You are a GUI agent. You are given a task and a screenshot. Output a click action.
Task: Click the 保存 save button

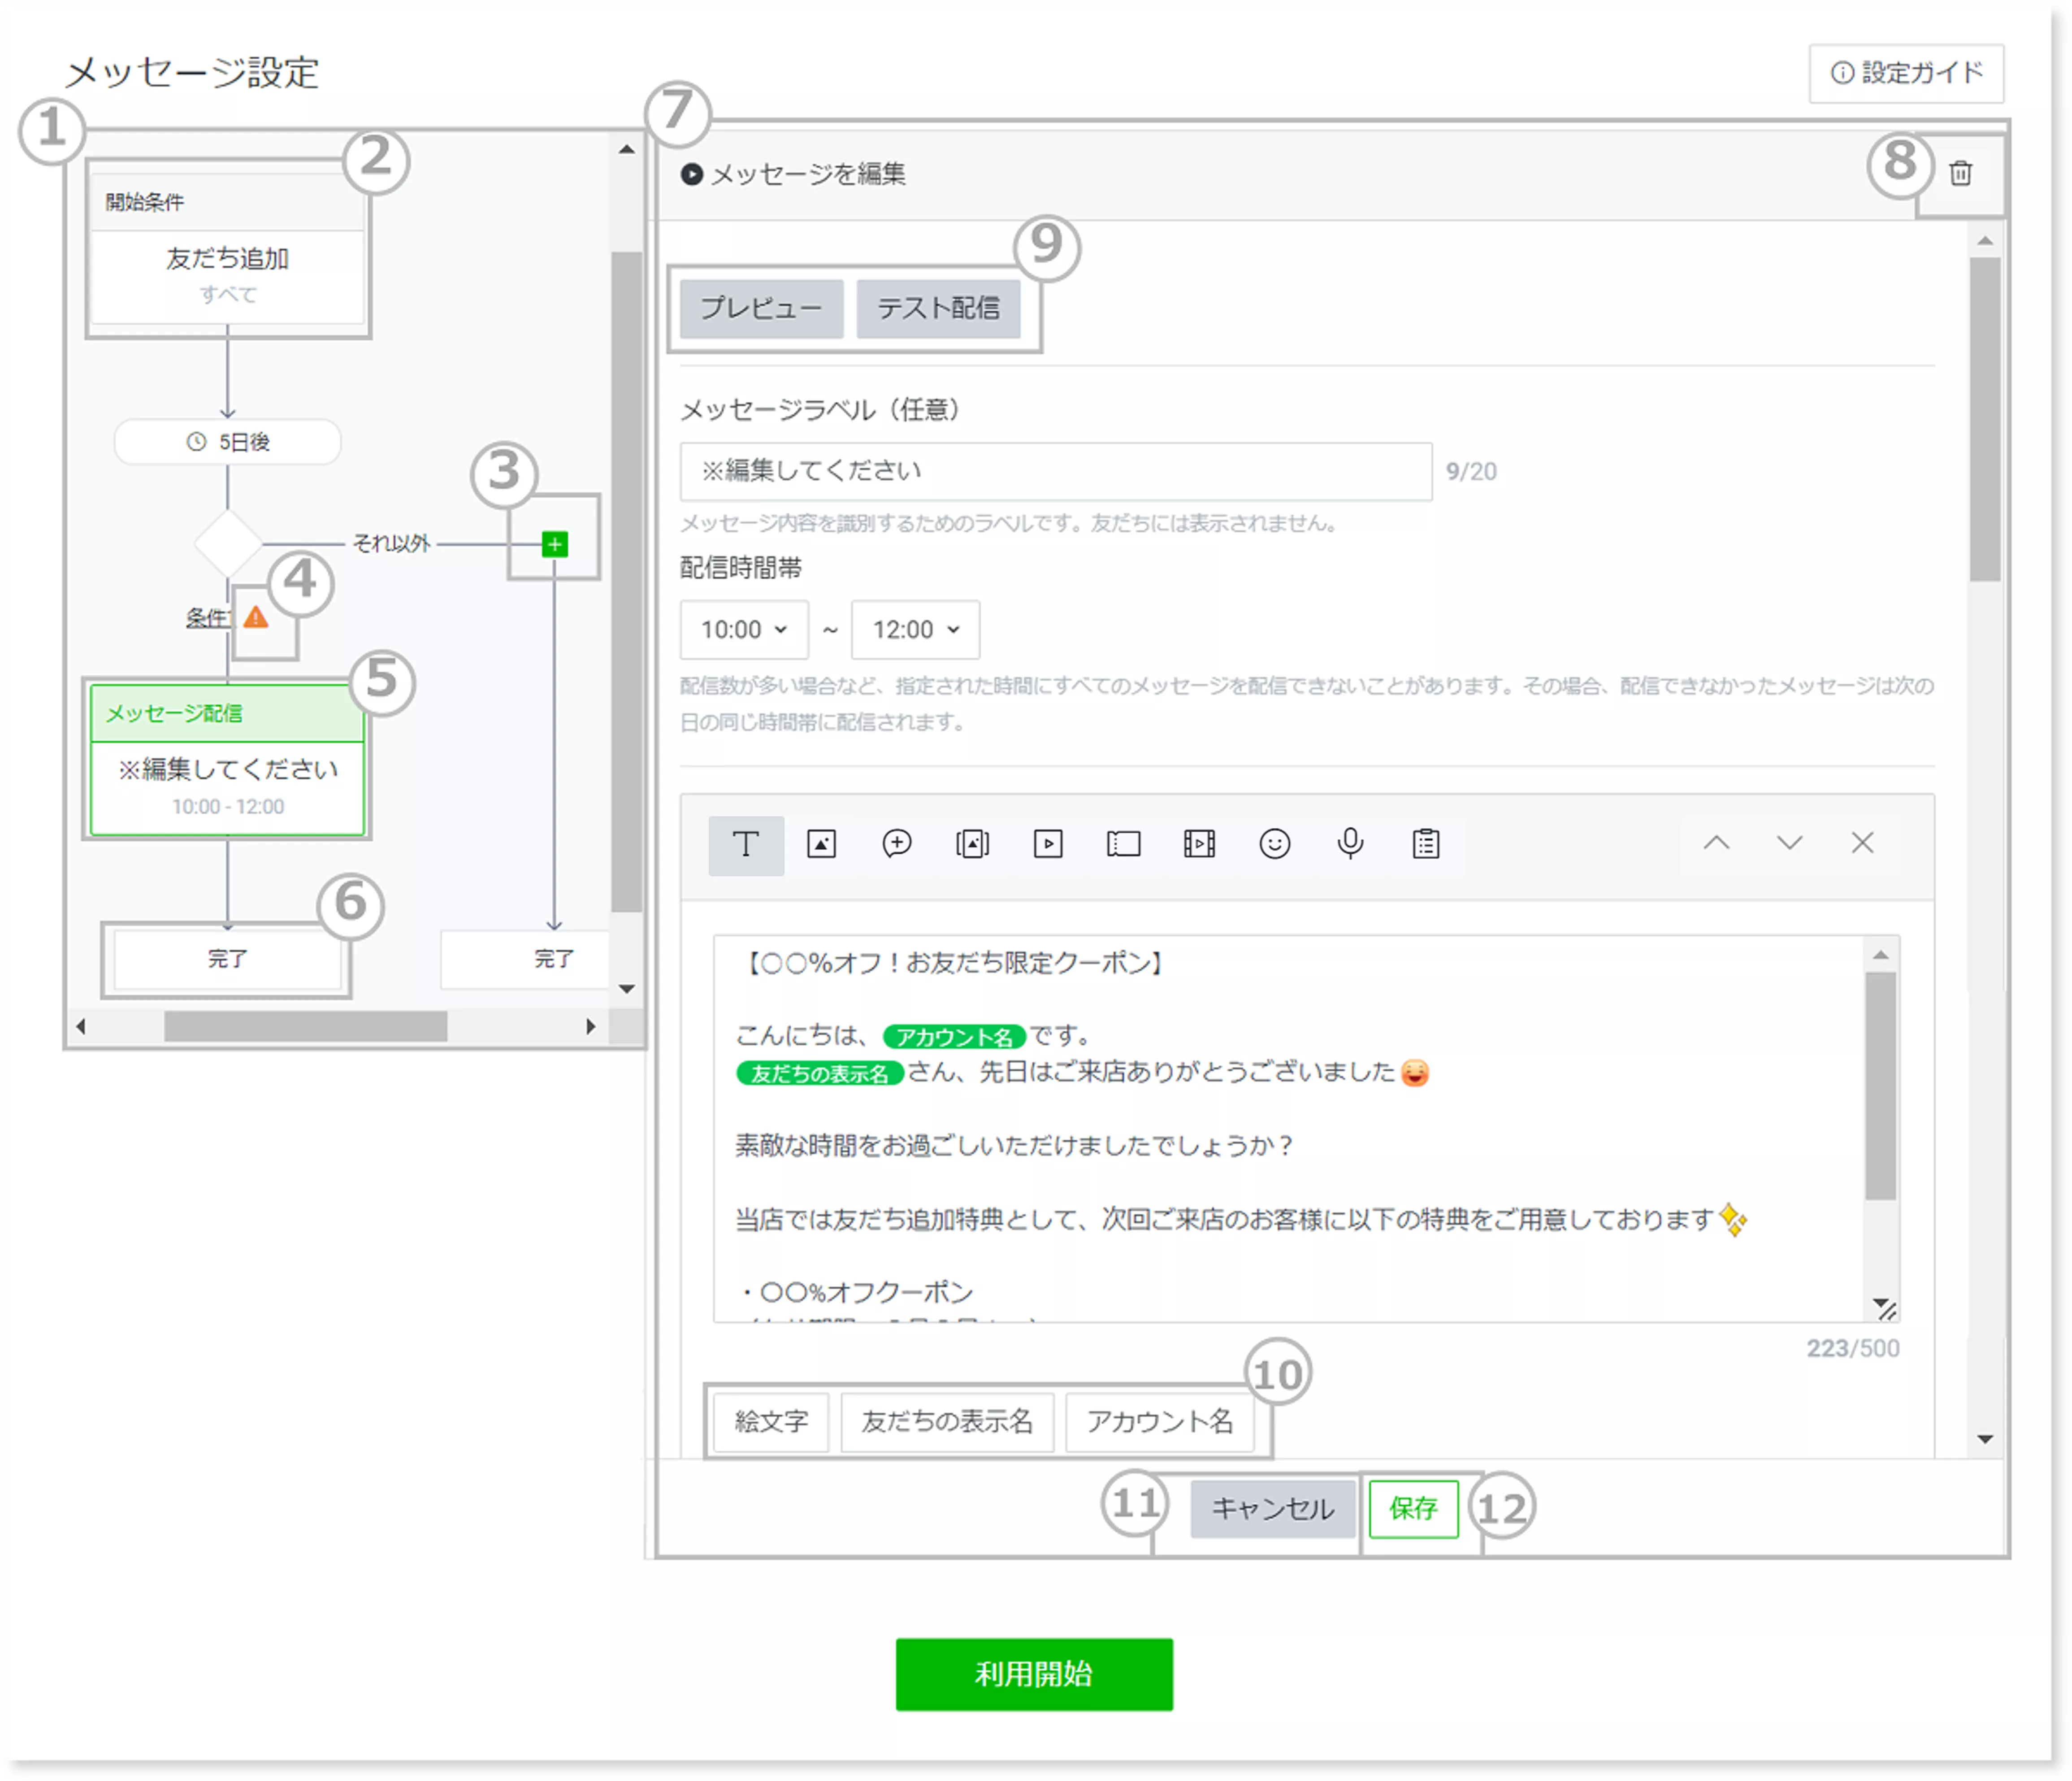pyautogui.click(x=1413, y=1508)
